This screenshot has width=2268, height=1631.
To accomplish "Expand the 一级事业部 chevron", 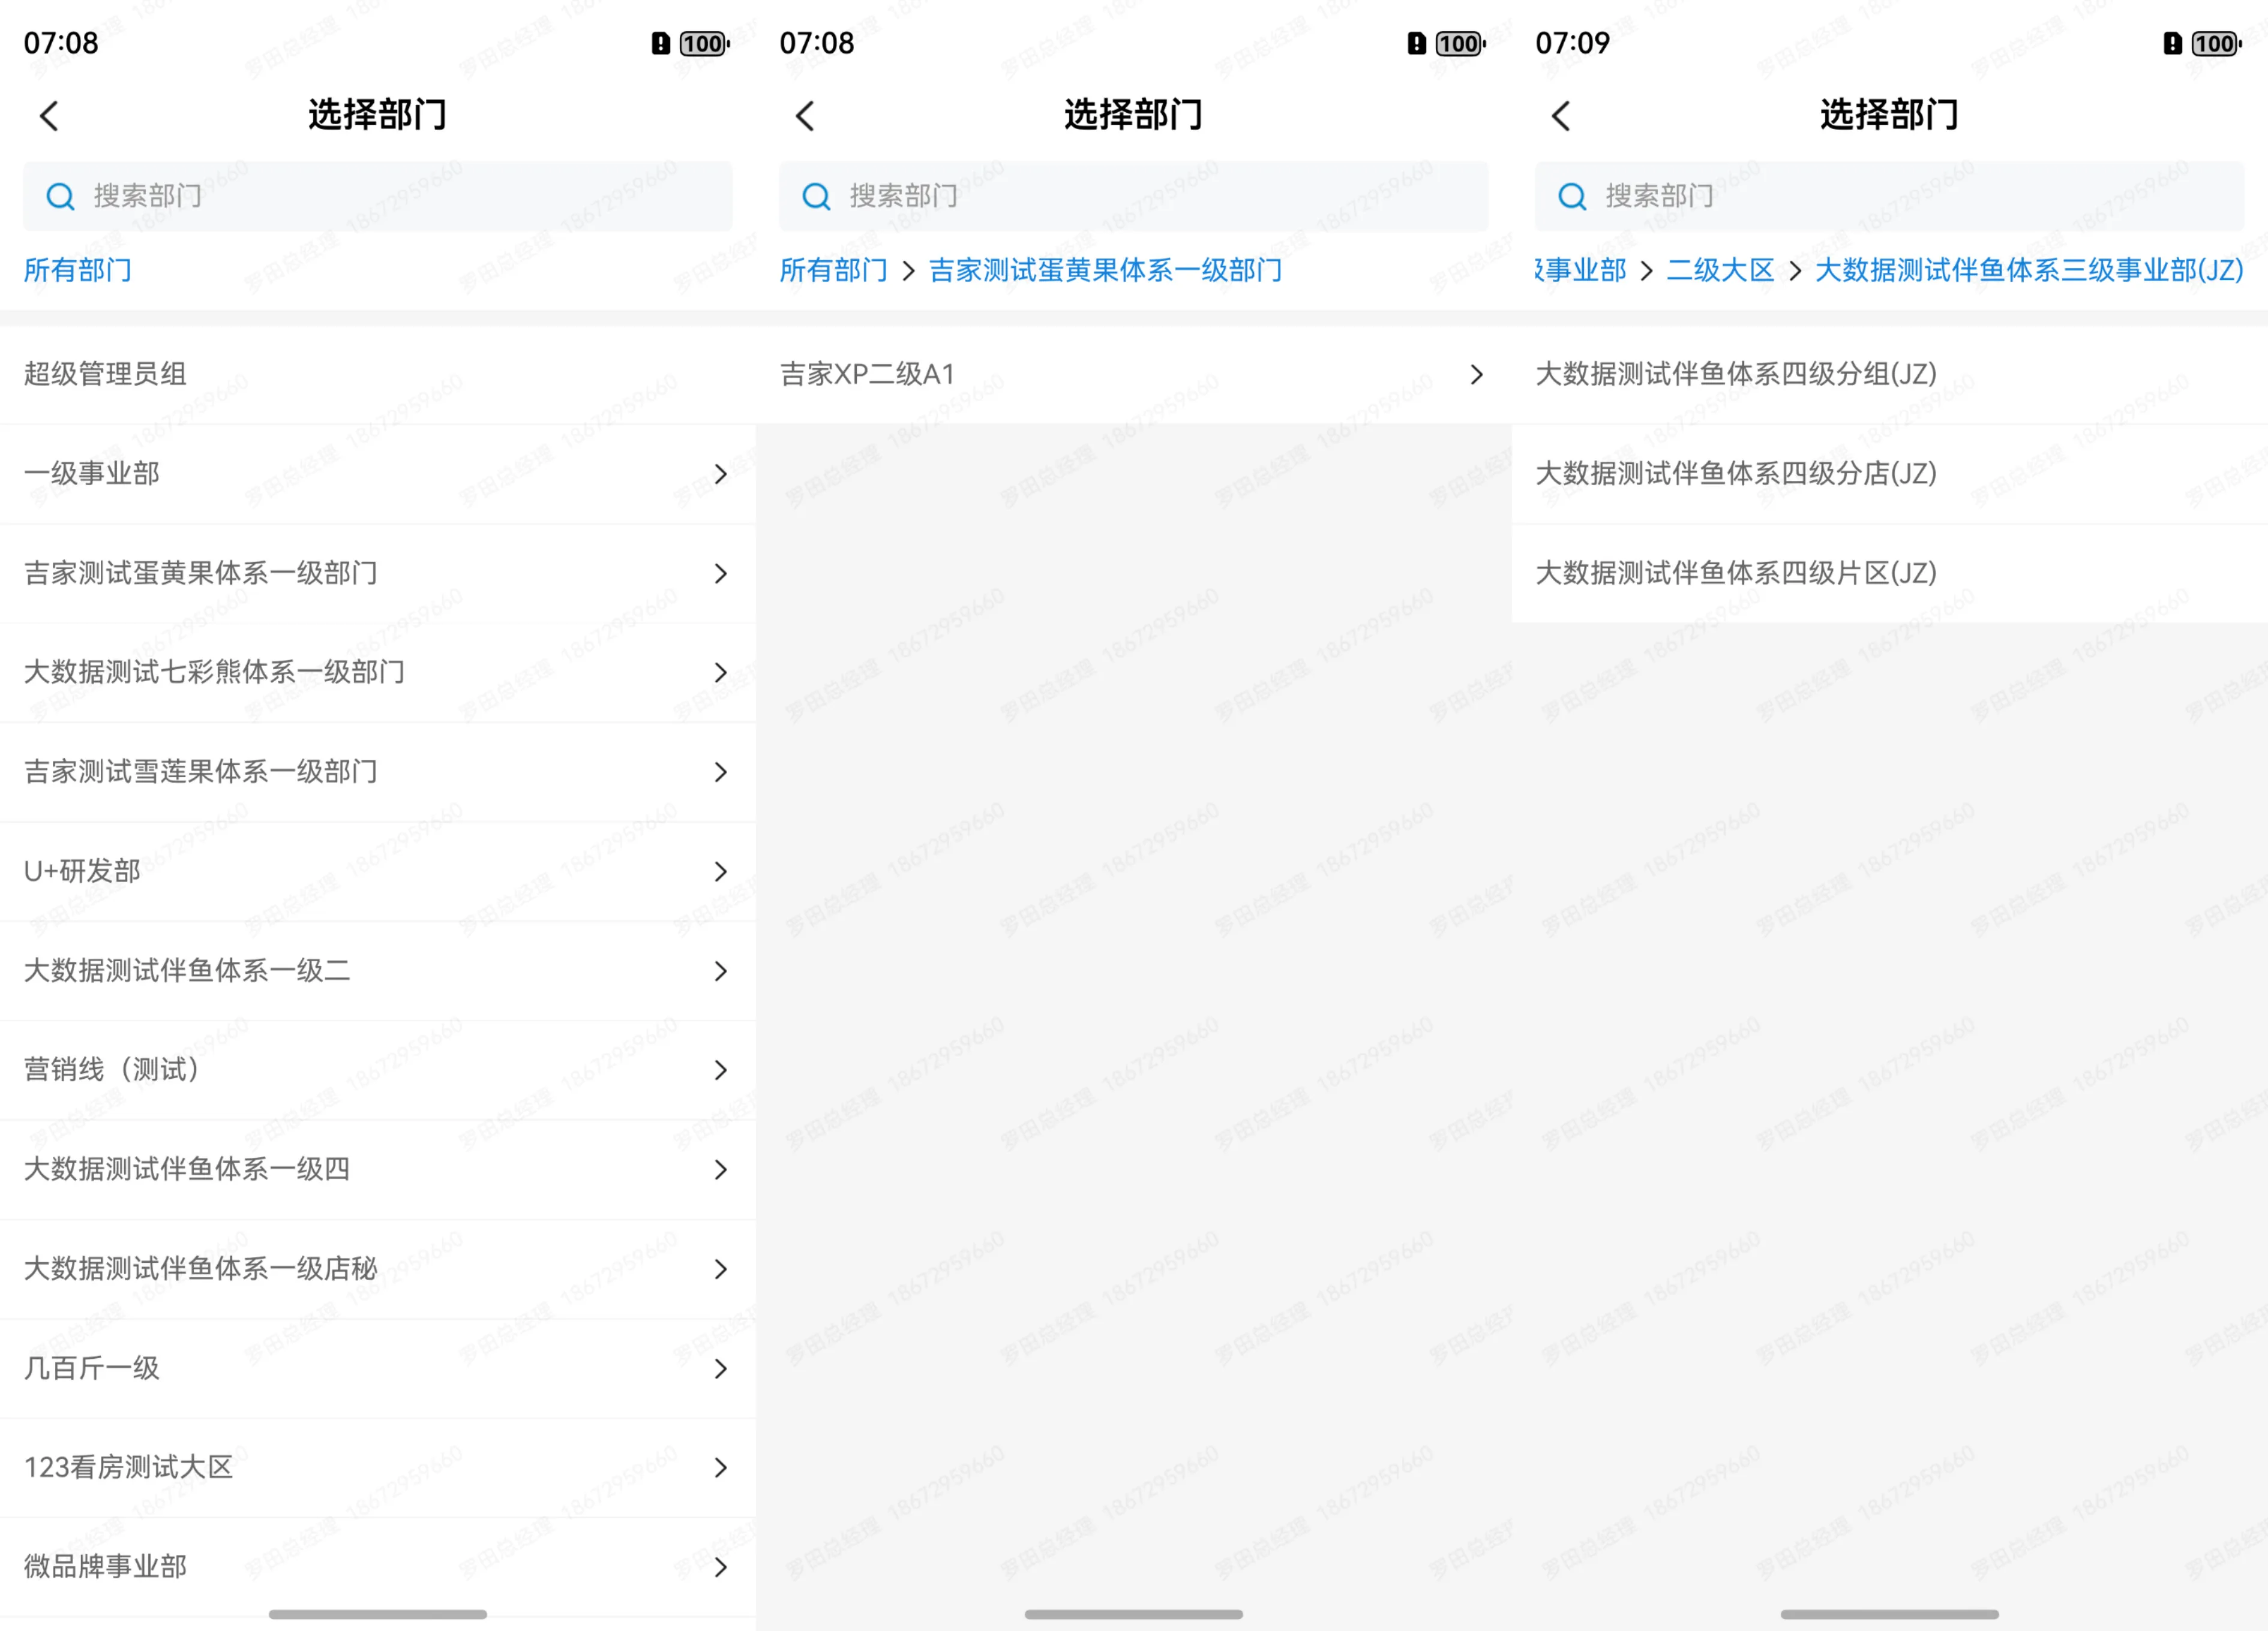I will point(720,474).
